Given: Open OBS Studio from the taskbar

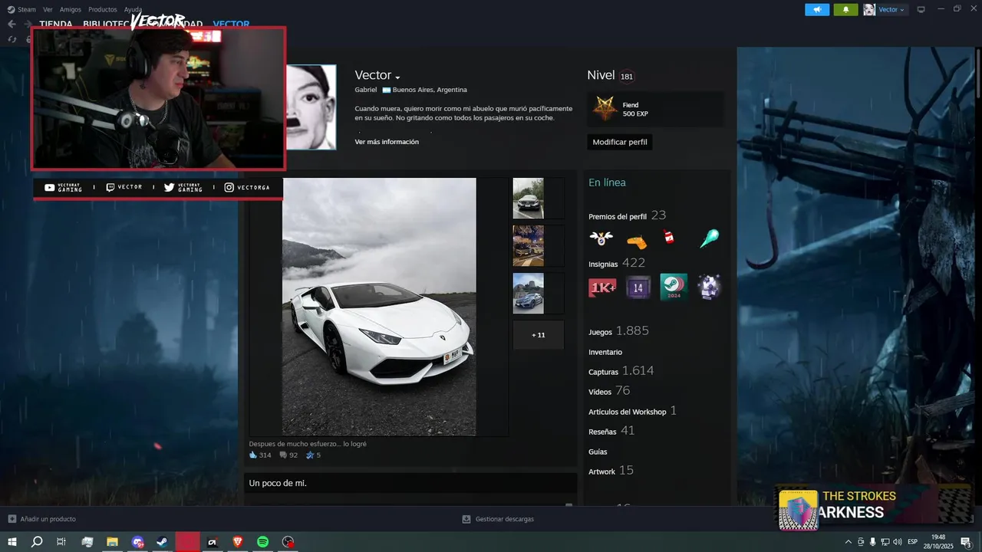Looking at the screenshot, I should pos(288,542).
